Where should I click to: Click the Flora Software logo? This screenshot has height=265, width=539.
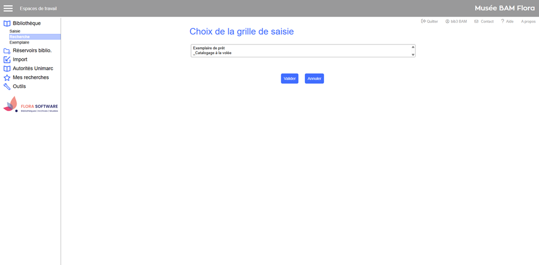31,105
